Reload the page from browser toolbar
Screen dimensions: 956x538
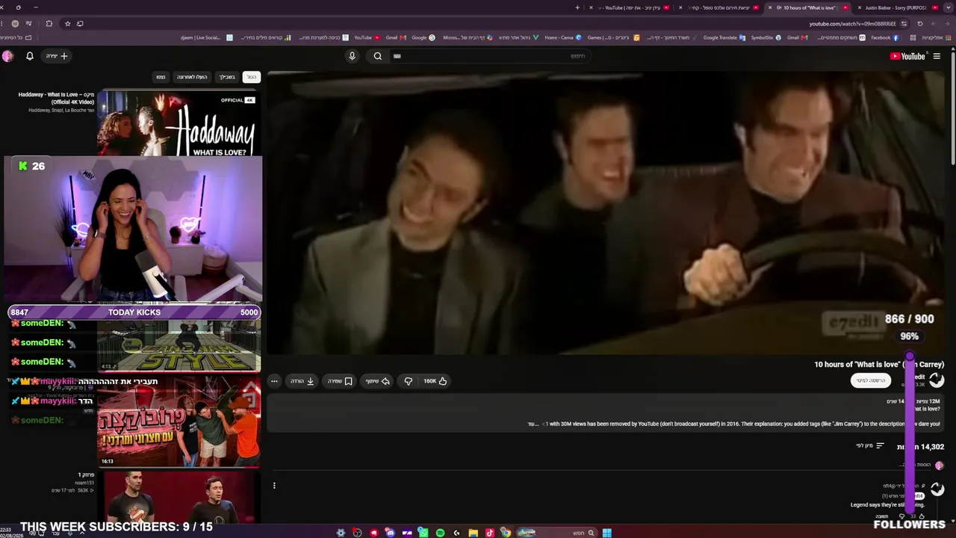(920, 24)
